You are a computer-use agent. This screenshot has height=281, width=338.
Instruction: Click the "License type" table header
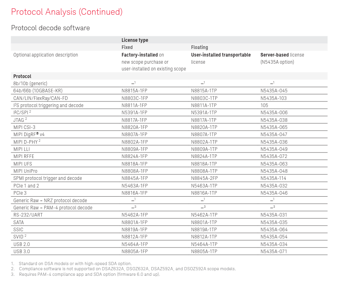click(135, 40)
